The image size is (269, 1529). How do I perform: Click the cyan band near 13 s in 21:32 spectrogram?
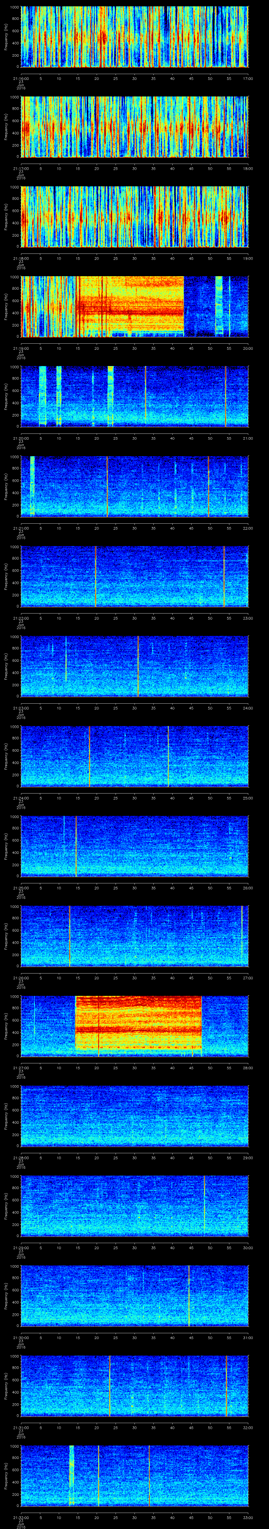tap(71, 1475)
